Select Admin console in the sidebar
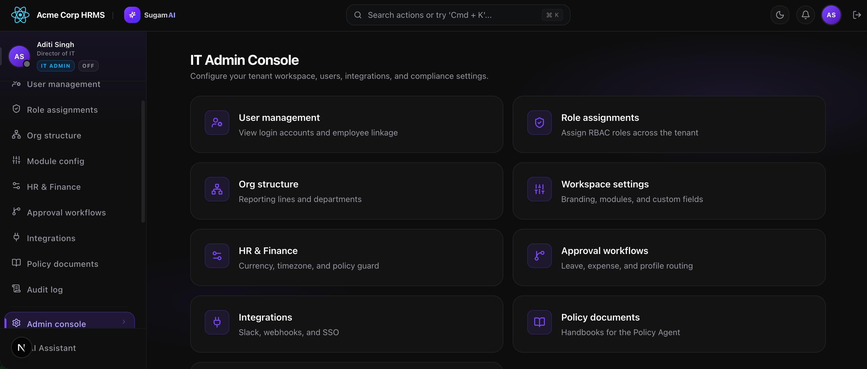 pyautogui.click(x=69, y=321)
